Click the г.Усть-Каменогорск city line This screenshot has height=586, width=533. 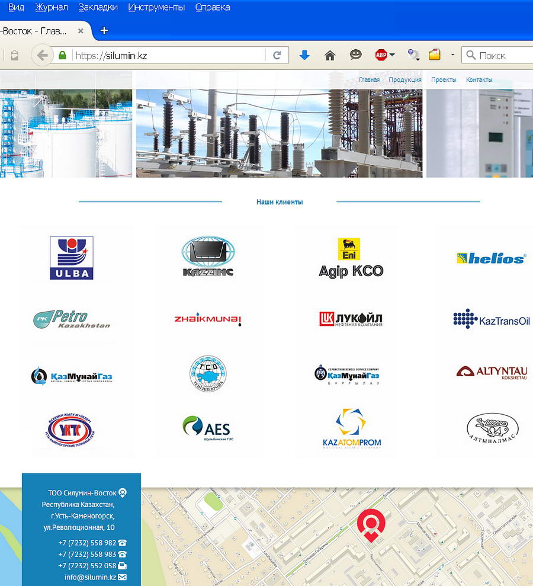click(x=83, y=515)
